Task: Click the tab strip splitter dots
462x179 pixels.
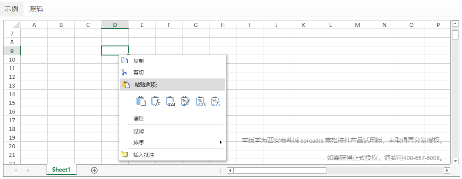Action: pyautogui.click(x=221, y=170)
